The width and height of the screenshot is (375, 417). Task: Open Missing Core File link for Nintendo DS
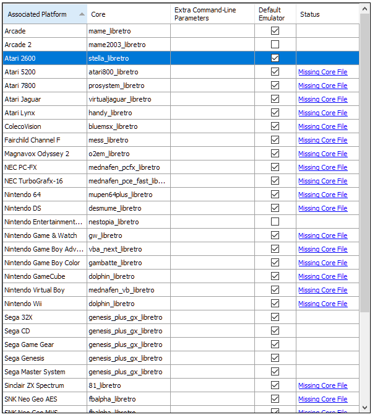[x=322, y=208]
